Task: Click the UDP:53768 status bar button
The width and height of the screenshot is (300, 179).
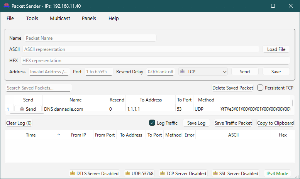Action: point(139,174)
